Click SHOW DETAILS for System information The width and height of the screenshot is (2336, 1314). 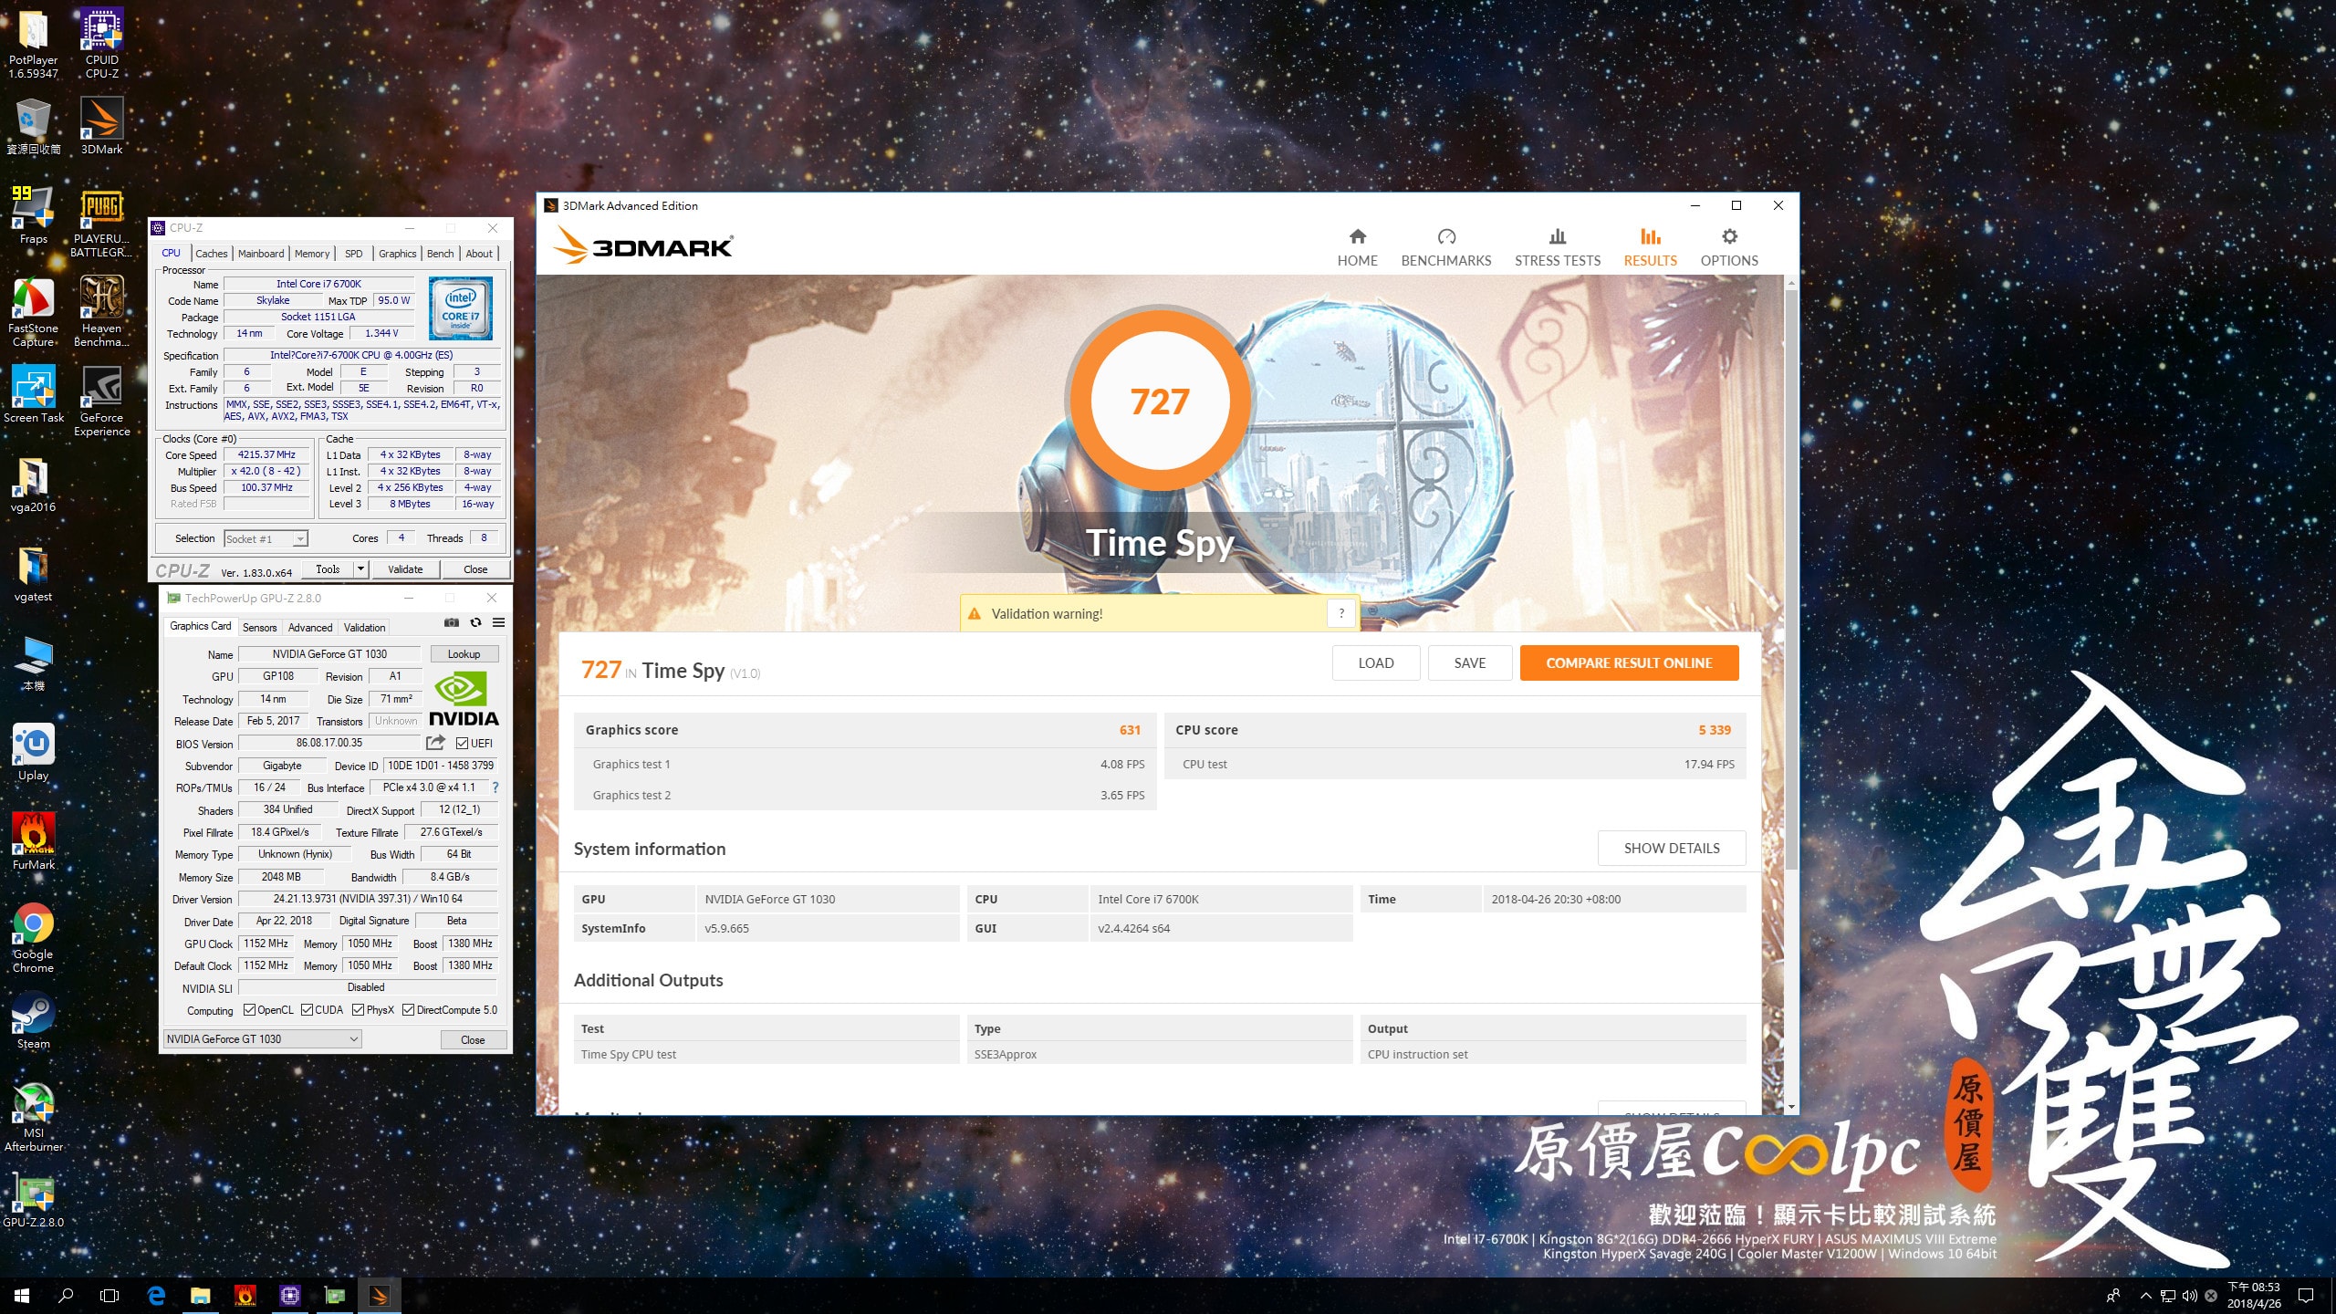pyautogui.click(x=1671, y=848)
